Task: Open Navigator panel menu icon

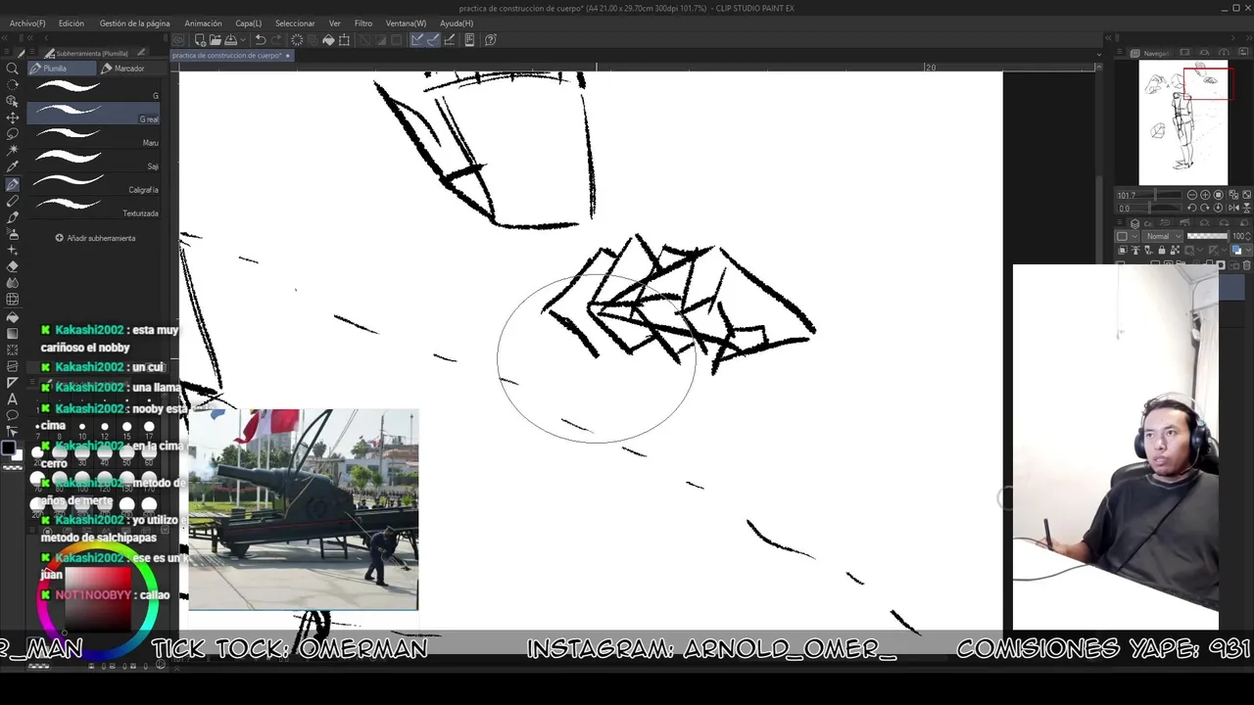Action: [1120, 52]
